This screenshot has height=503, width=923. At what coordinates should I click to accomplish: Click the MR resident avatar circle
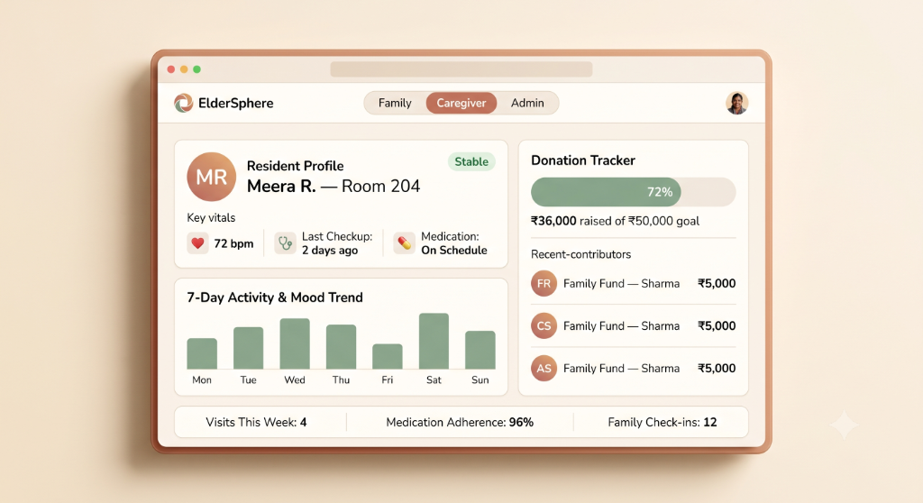(x=211, y=177)
